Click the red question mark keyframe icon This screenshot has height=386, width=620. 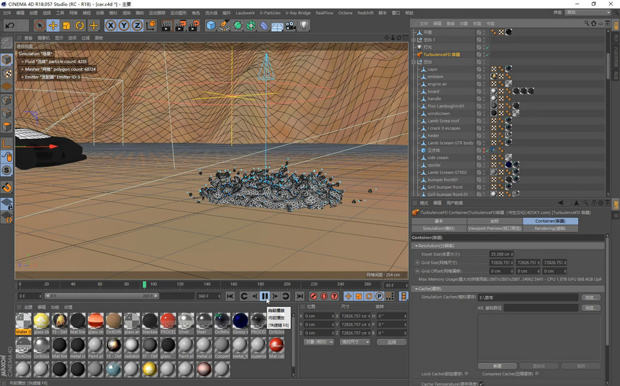[334, 296]
